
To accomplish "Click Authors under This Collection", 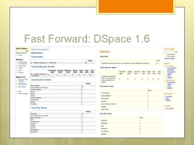I will click(170, 84).
